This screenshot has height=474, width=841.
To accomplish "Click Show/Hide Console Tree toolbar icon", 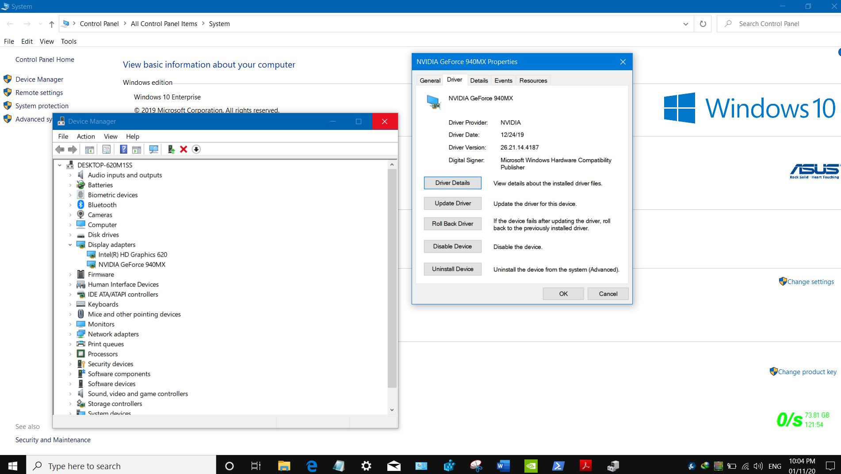I will [x=89, y=149].
